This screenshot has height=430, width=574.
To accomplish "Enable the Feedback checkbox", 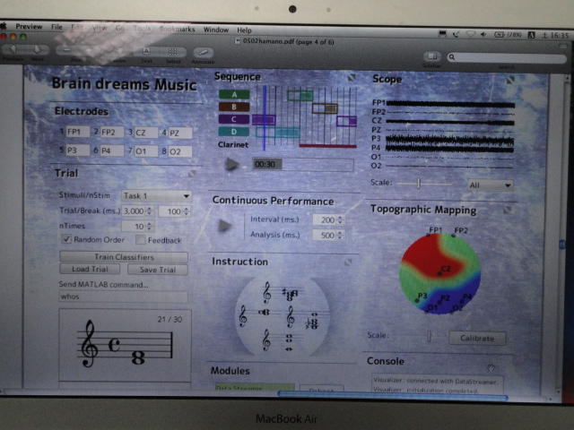I will pyautogui.click(x=139, y=240).
